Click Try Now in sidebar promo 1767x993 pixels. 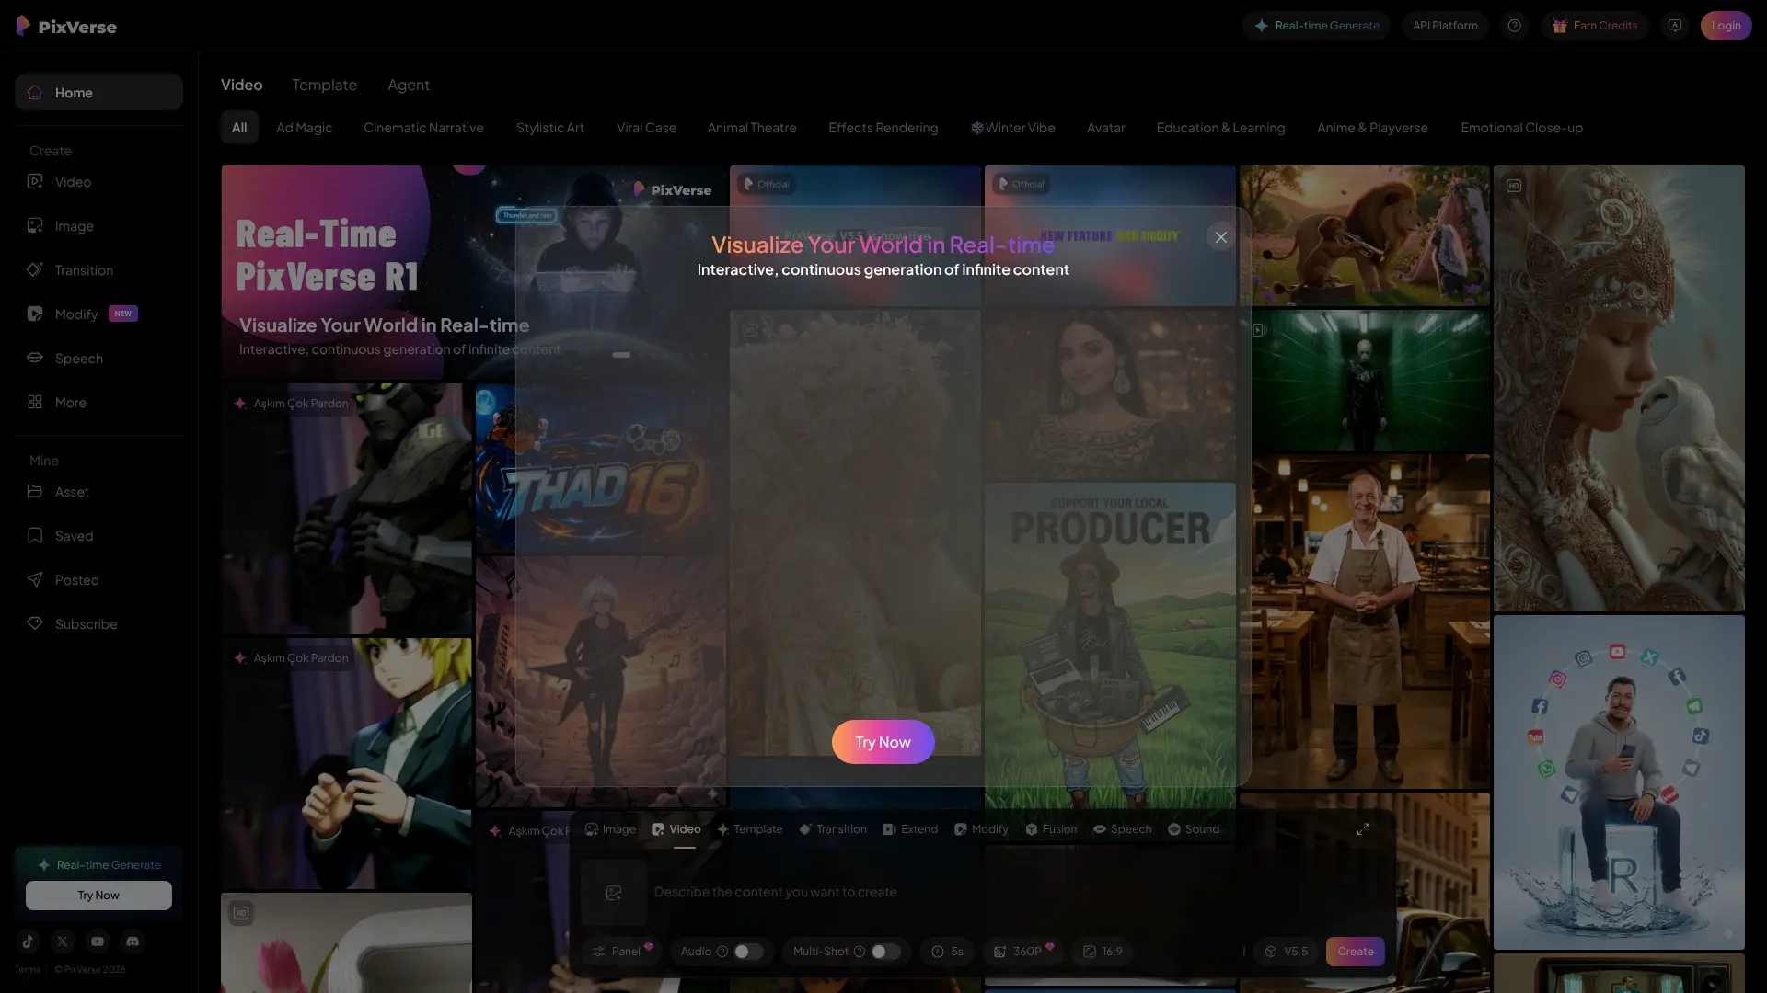98,896
